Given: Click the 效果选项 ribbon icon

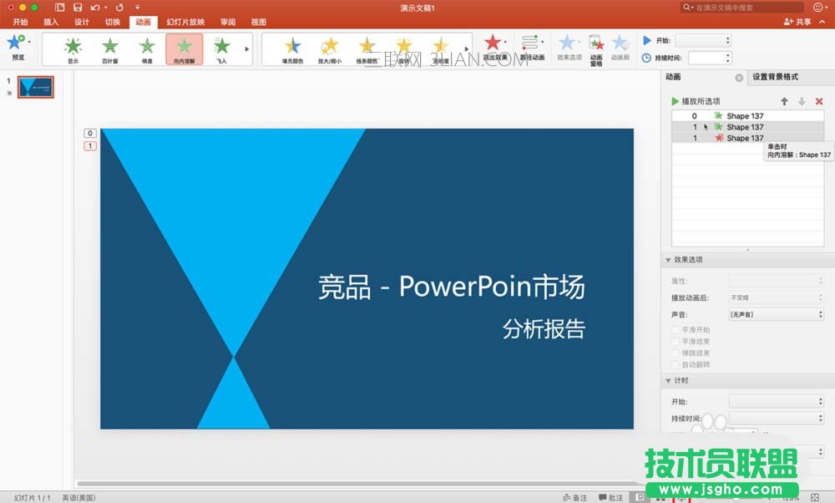Looking at the screenshot, I should click(x=569, y=47).
